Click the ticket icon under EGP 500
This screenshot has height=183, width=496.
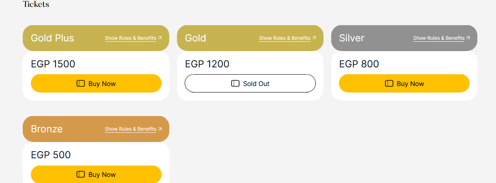coord(81,174)
